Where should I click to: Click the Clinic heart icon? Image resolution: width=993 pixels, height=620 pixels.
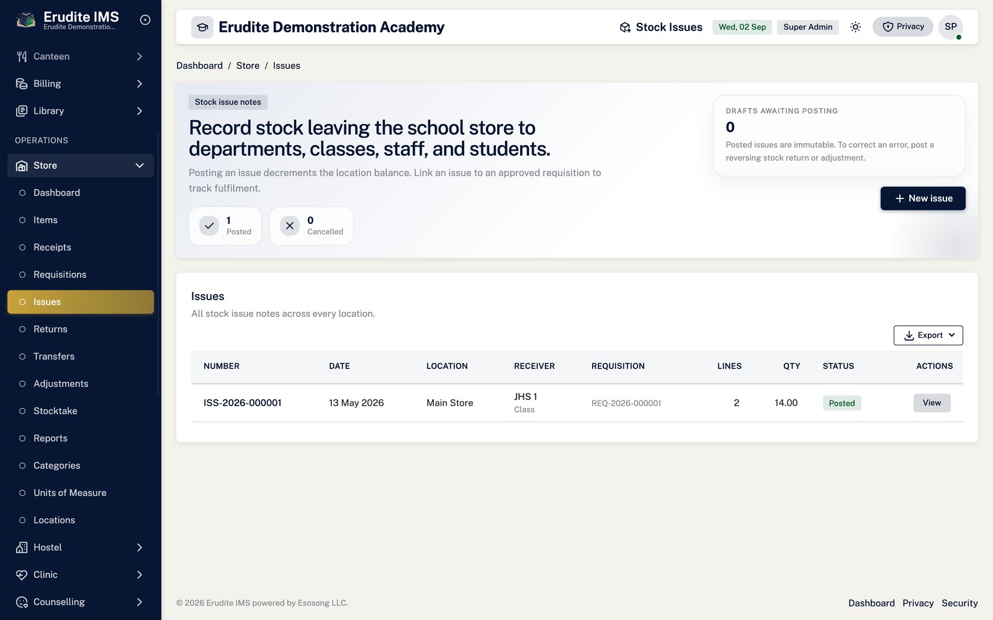point(22,575)
